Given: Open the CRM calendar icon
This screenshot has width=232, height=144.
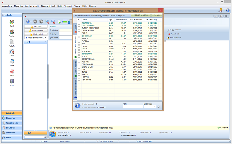Looking at the screenshot, I should [x=12, y=62].
